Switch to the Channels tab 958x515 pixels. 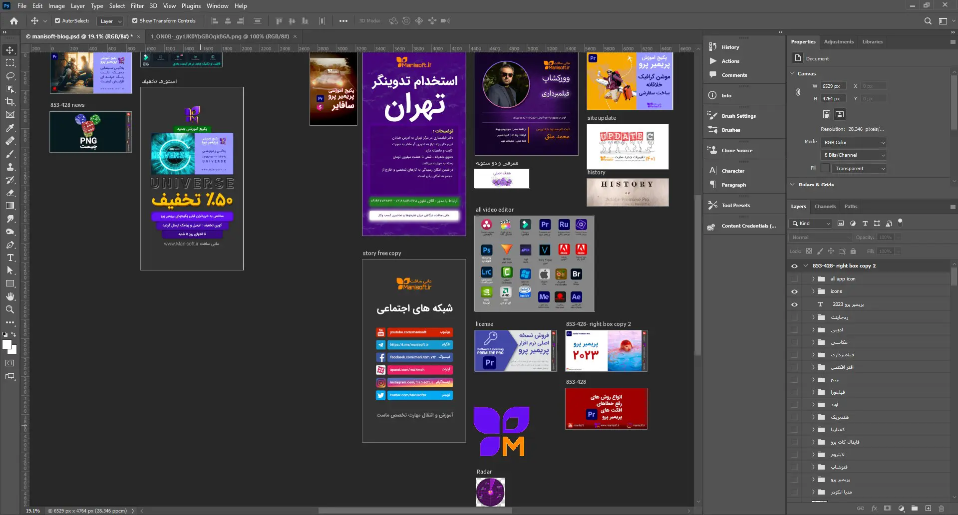pyautogui.click(x=825, y=207)
